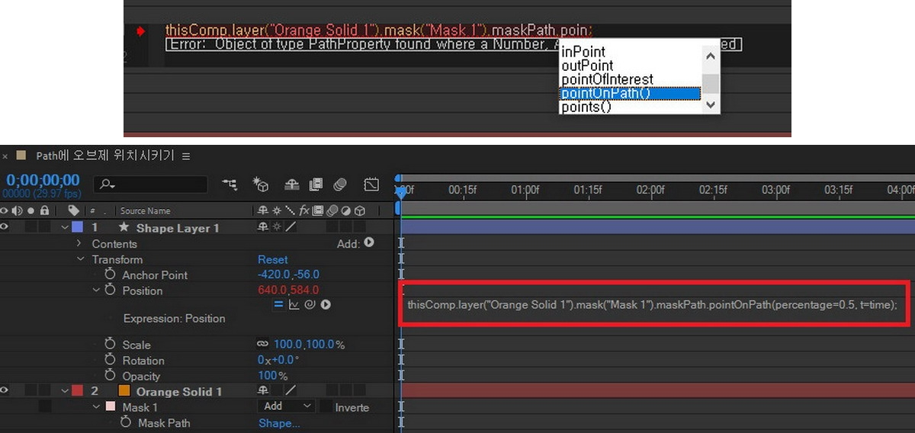Enable motion blur icon in timeline toolbar
The height and width of the screenshot is (433, 915).
coord(340,184)
